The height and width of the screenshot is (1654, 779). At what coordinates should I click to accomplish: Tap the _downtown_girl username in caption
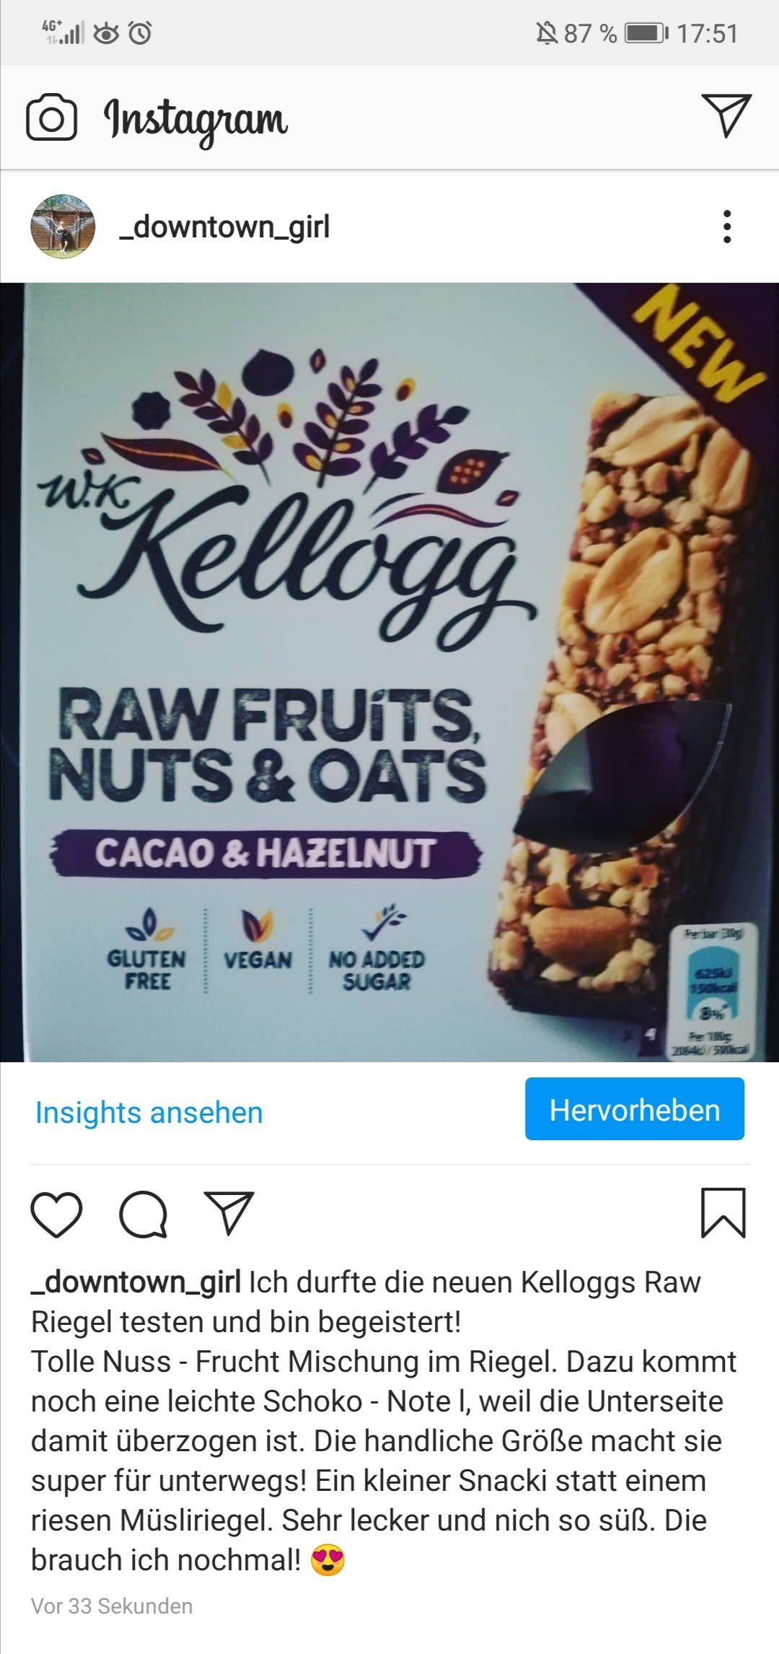(x=136, y=1282)
